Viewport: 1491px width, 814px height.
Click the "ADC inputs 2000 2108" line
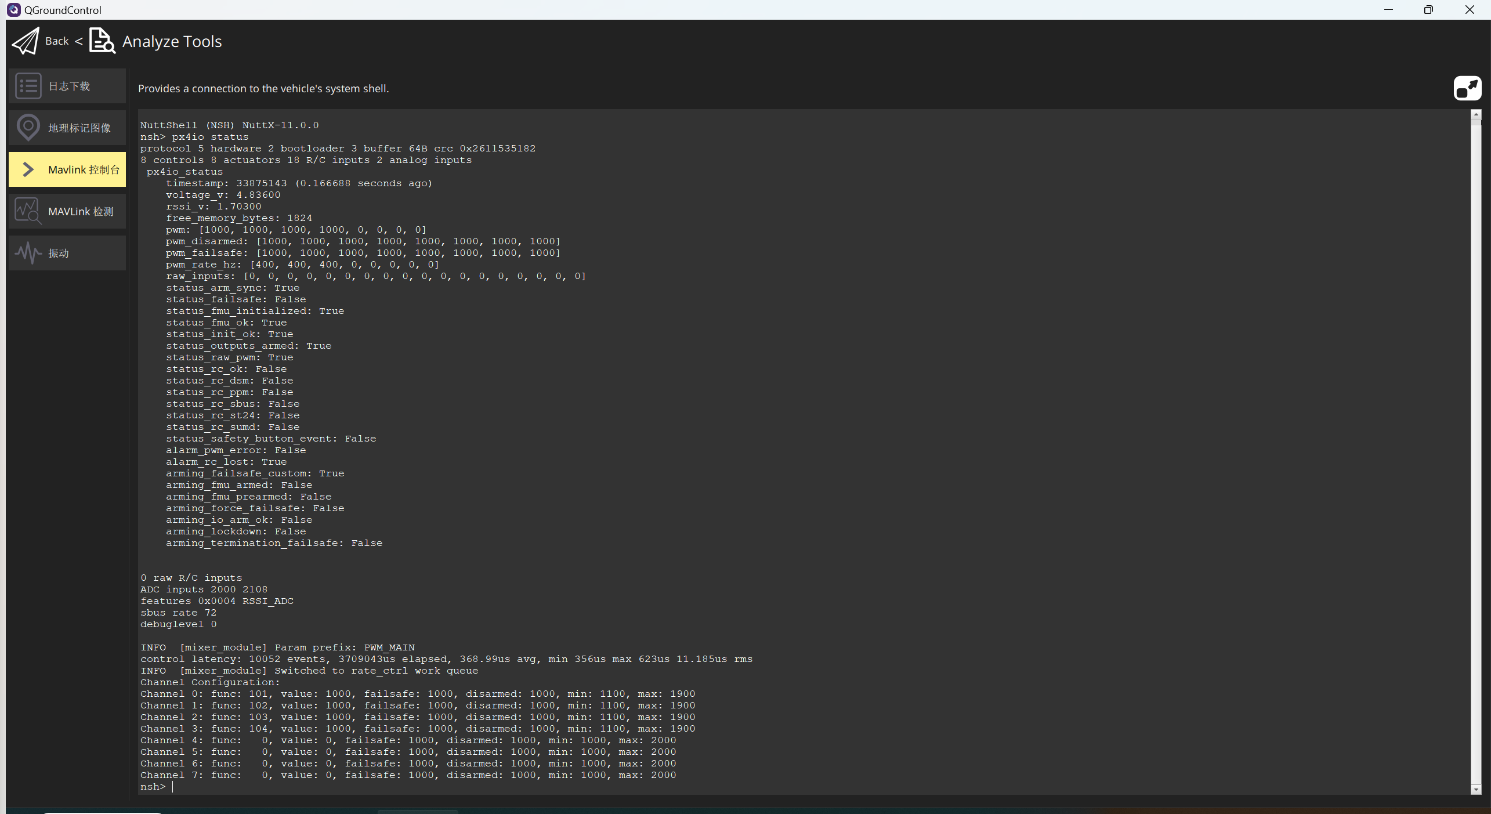[204, 589]
